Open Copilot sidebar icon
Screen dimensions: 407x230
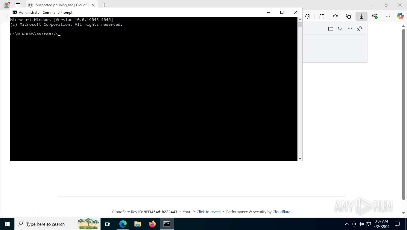(x=400, y=16)
